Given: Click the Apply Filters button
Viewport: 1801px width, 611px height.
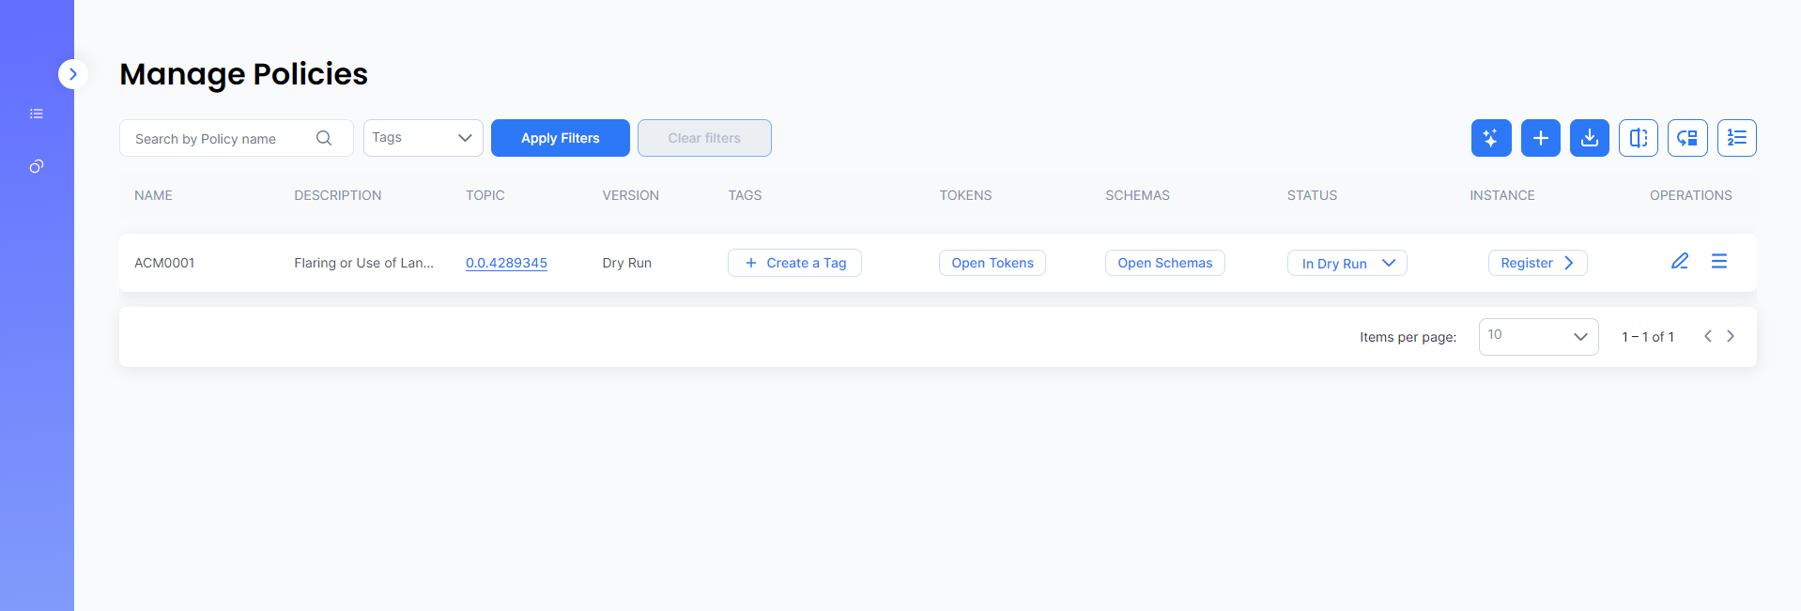Looking at the screenshot, I should [x=560, y=138].
